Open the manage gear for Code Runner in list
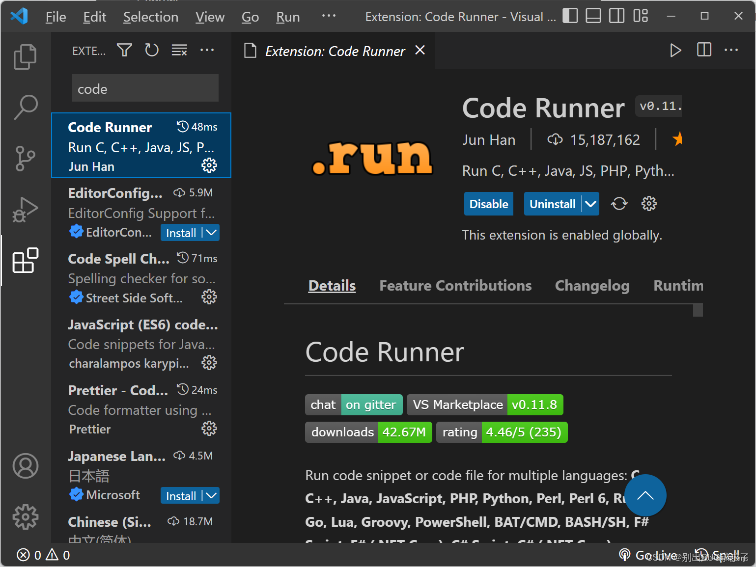 point(209,165)
